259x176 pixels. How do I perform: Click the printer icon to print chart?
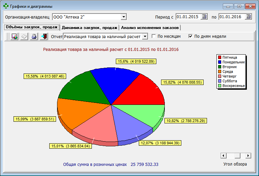point(34,36)
